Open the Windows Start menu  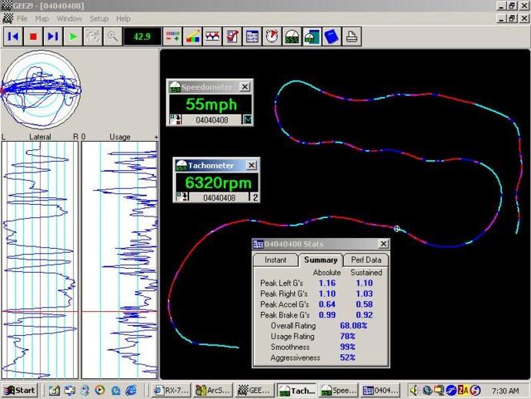pos(20,391)
